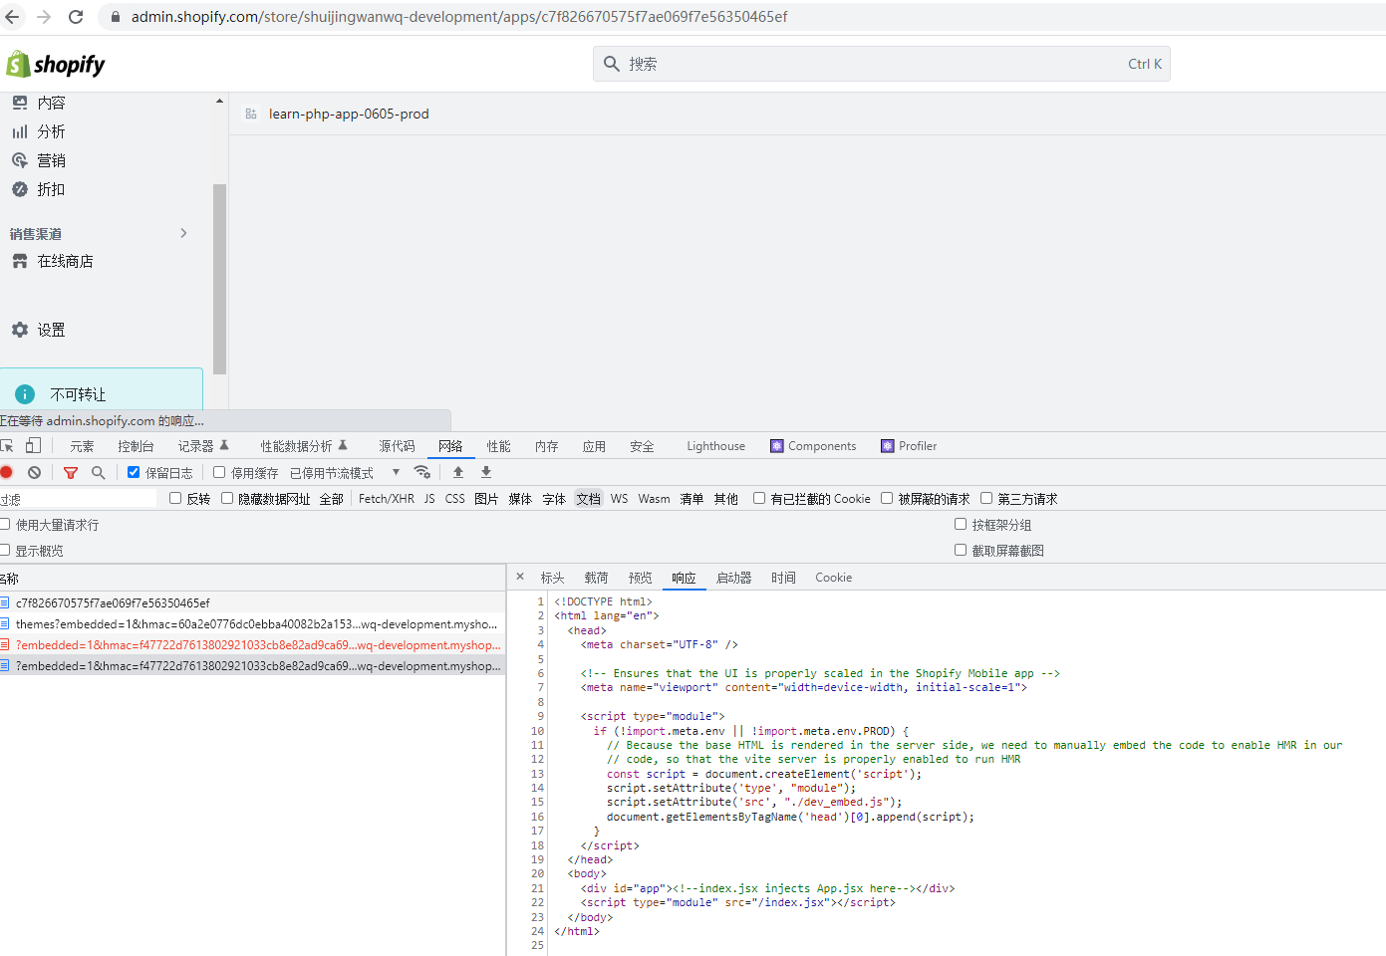Click the Shopify sidebar vertical scrollbar
1386x956 pixels.
click(219, 279)
